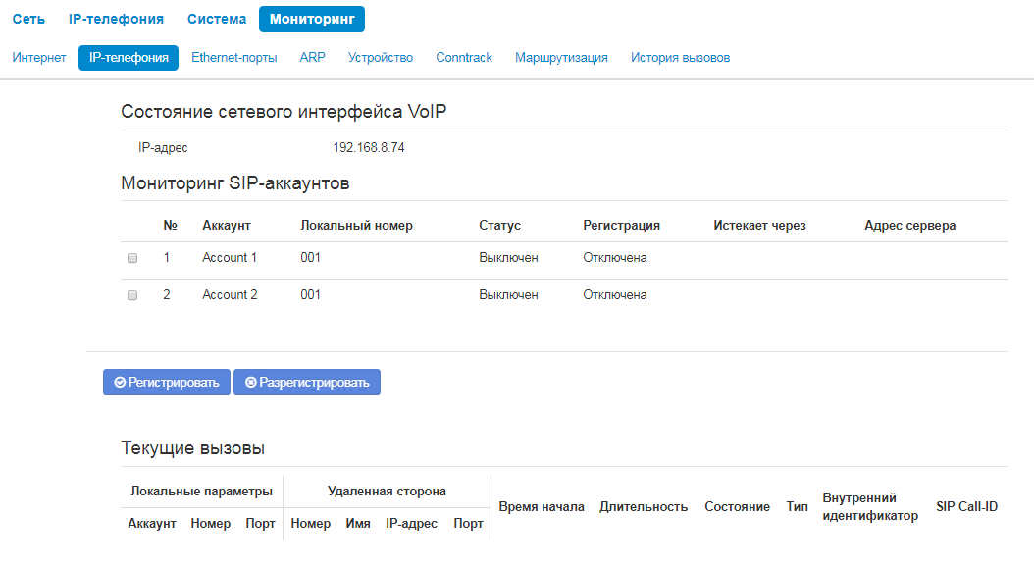
Task: Open the Система menu
Action: (x=217, y=19)
